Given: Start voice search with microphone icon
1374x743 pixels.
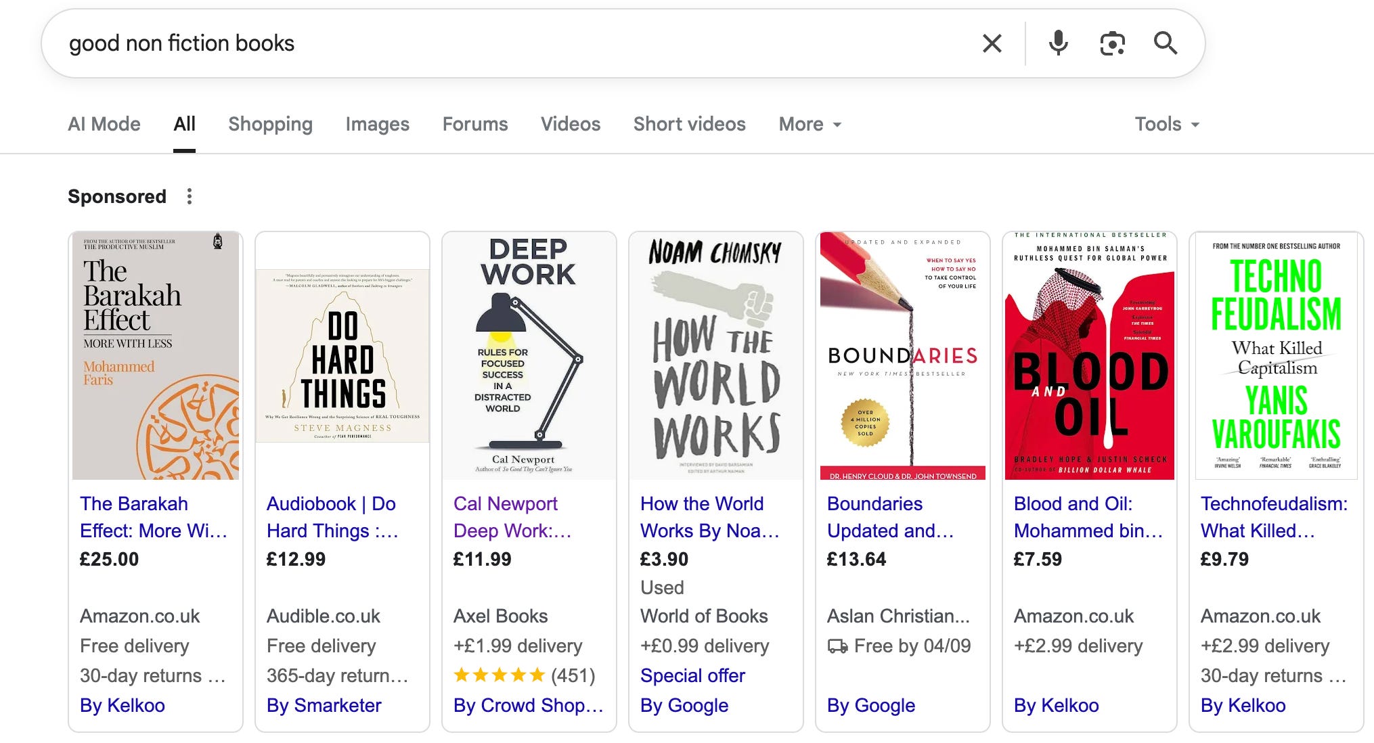Looking at the screenshot, I should point(1058,43).
